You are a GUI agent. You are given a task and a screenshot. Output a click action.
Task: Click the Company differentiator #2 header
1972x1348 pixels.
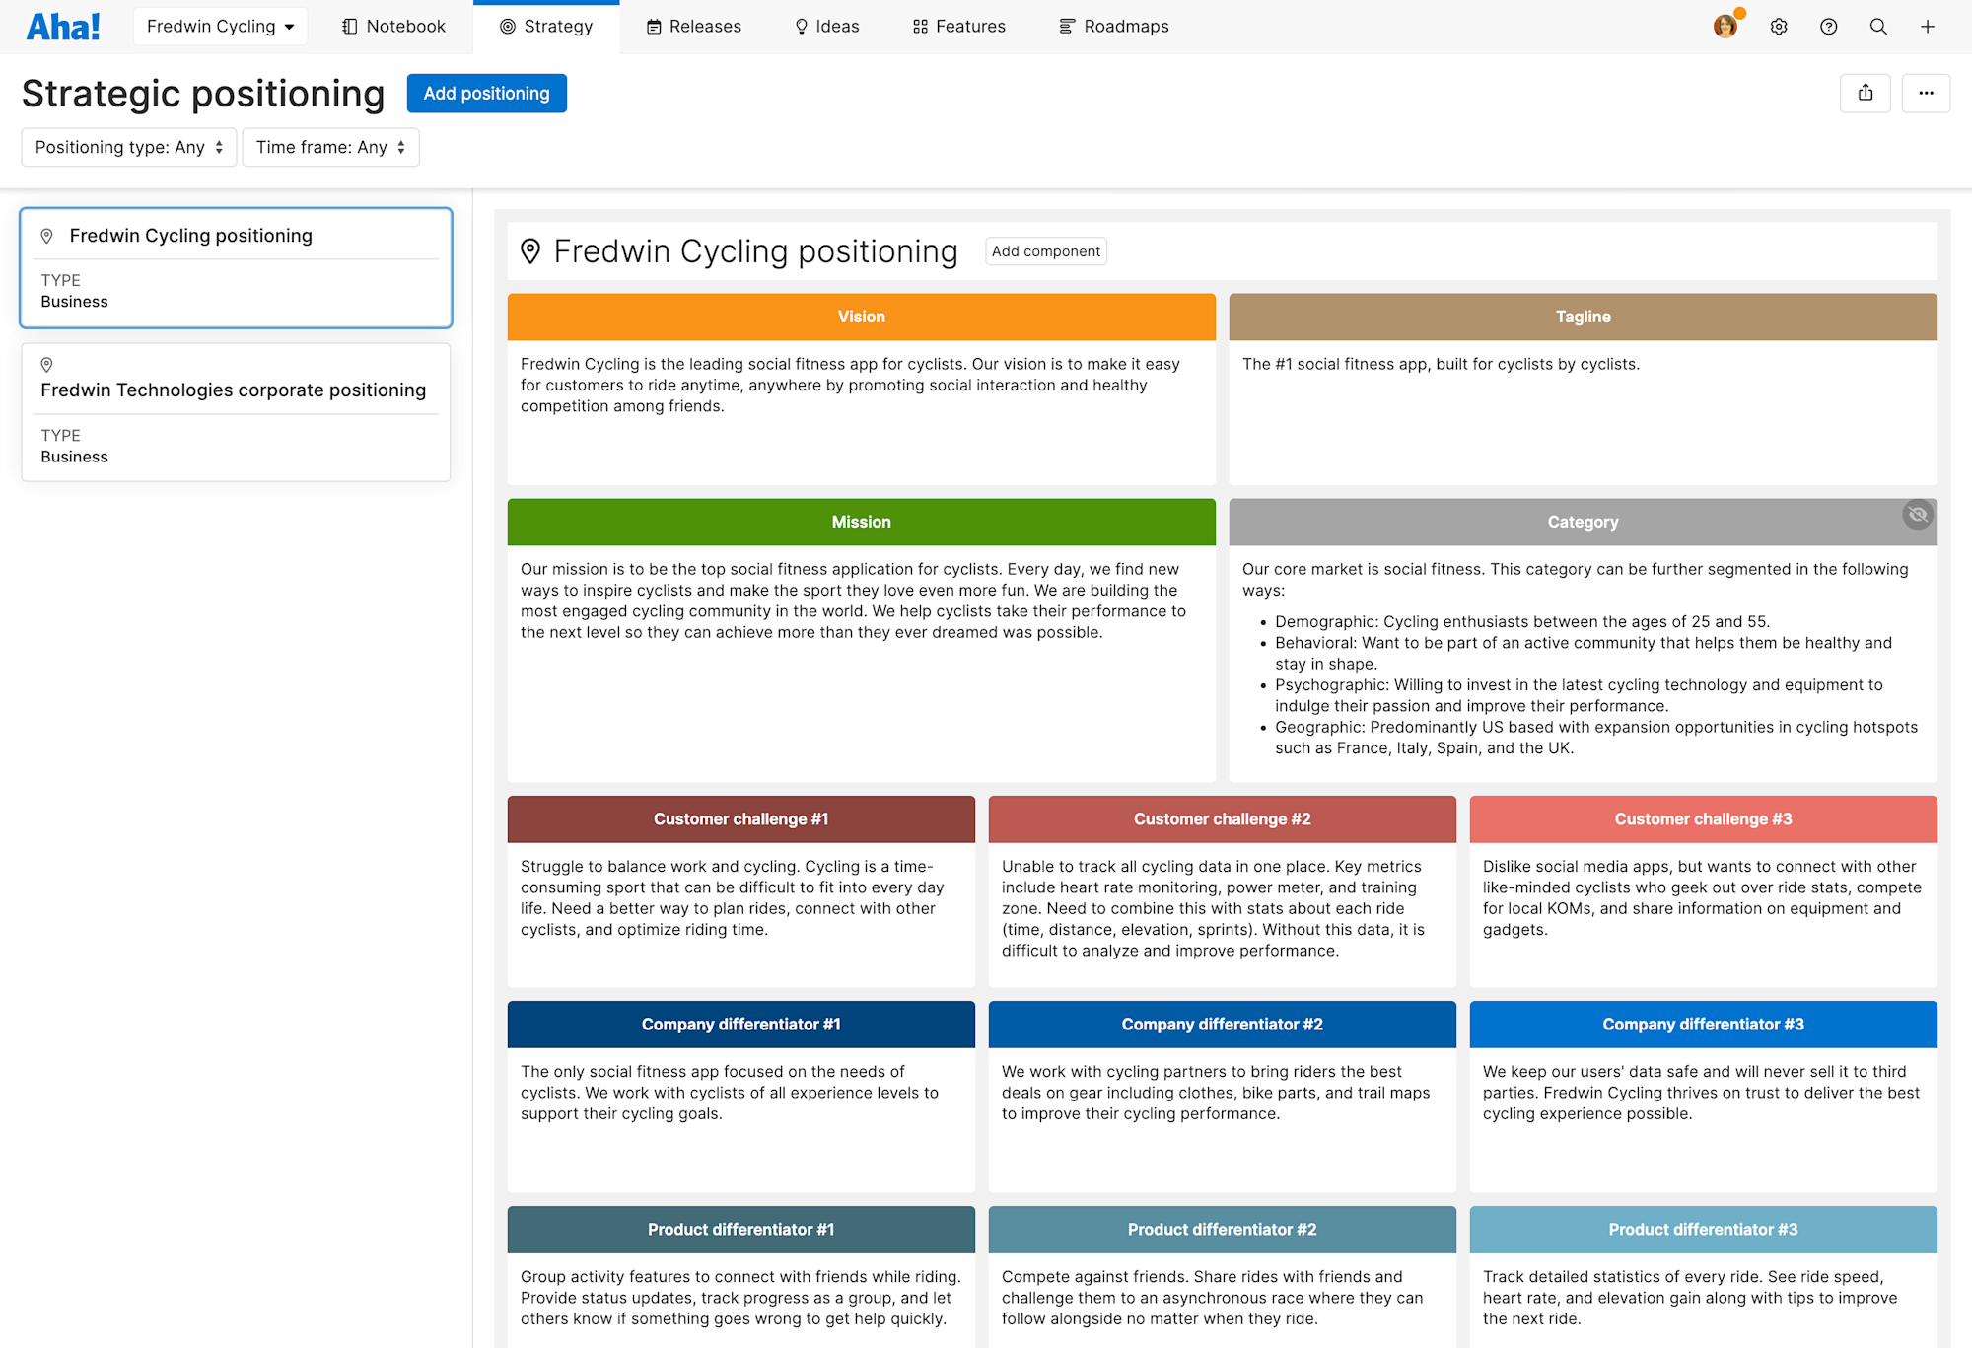click(1222, 1025)
